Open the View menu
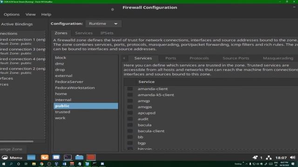 point(31,14)
